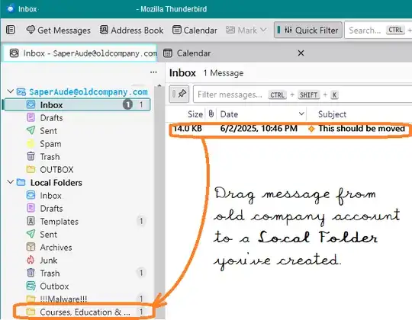The height and width of the screenshot is (320, 412).
Task: Open the Archives folder
Action: click(x=78, y=247)
